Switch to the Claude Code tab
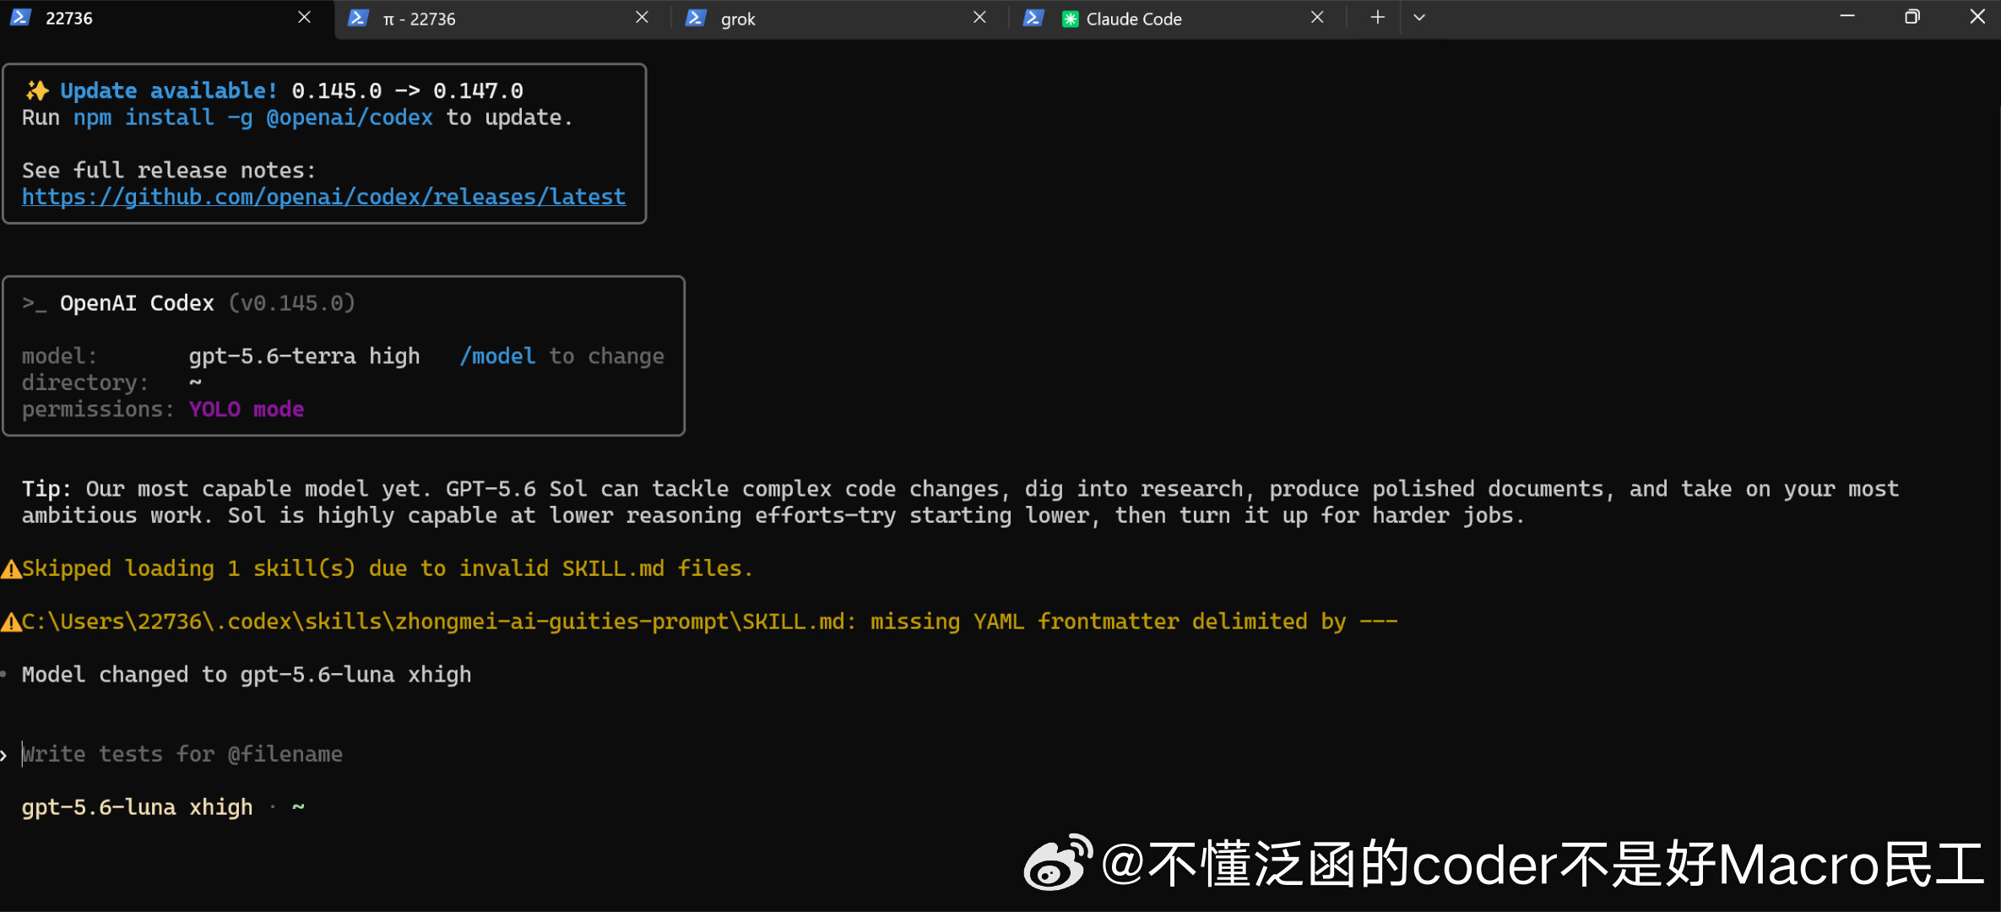This screenshot has width=2001, height=912. click(1178, 19)
